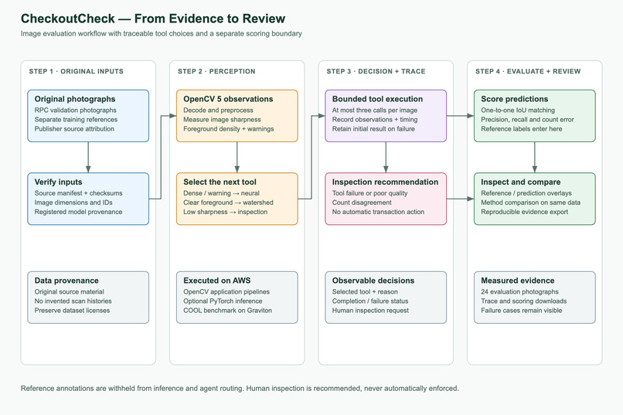Click 'RPC validation photographs' line
Viewport: 623px width, 415px height.
tap(76, 110)
